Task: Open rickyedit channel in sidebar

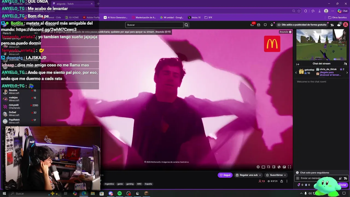Action: click(21, 106)
